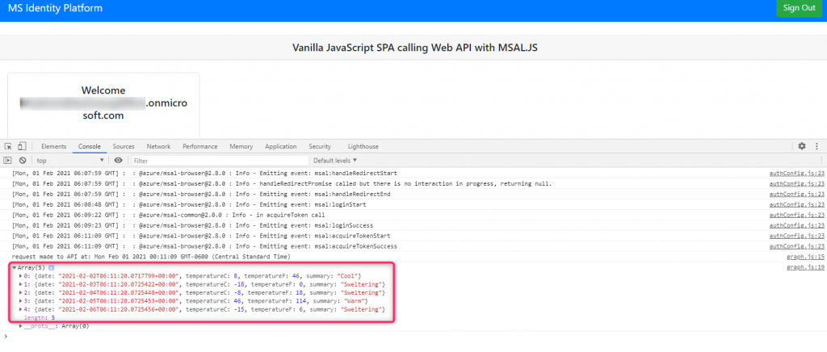
Task: Click the MS Identity Platform brand link
Action: point(55,8)
